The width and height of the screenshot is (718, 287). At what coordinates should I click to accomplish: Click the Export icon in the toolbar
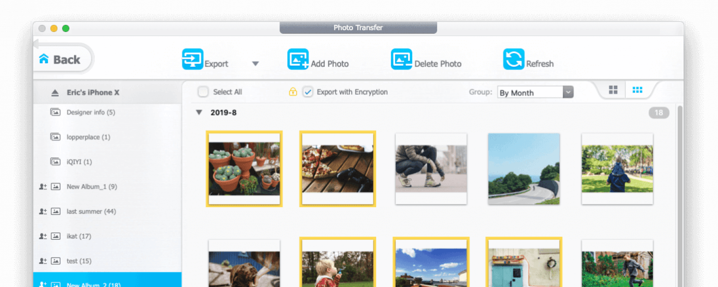[192, 59]
